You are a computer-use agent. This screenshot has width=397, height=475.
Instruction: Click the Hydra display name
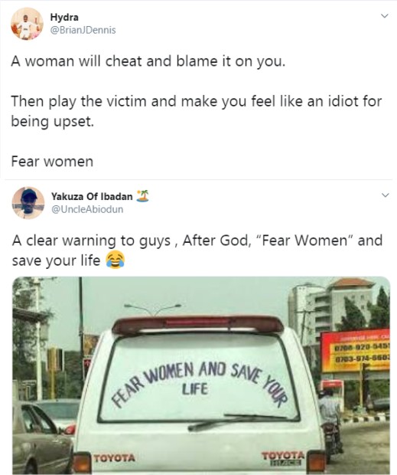pos(64,18)
